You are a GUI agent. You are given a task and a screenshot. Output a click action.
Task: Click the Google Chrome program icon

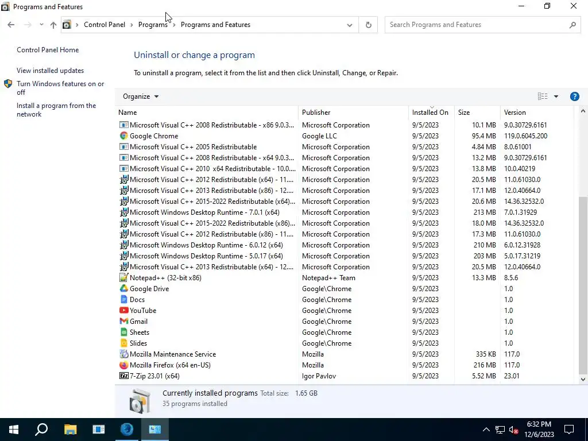(x=124, y=136)
